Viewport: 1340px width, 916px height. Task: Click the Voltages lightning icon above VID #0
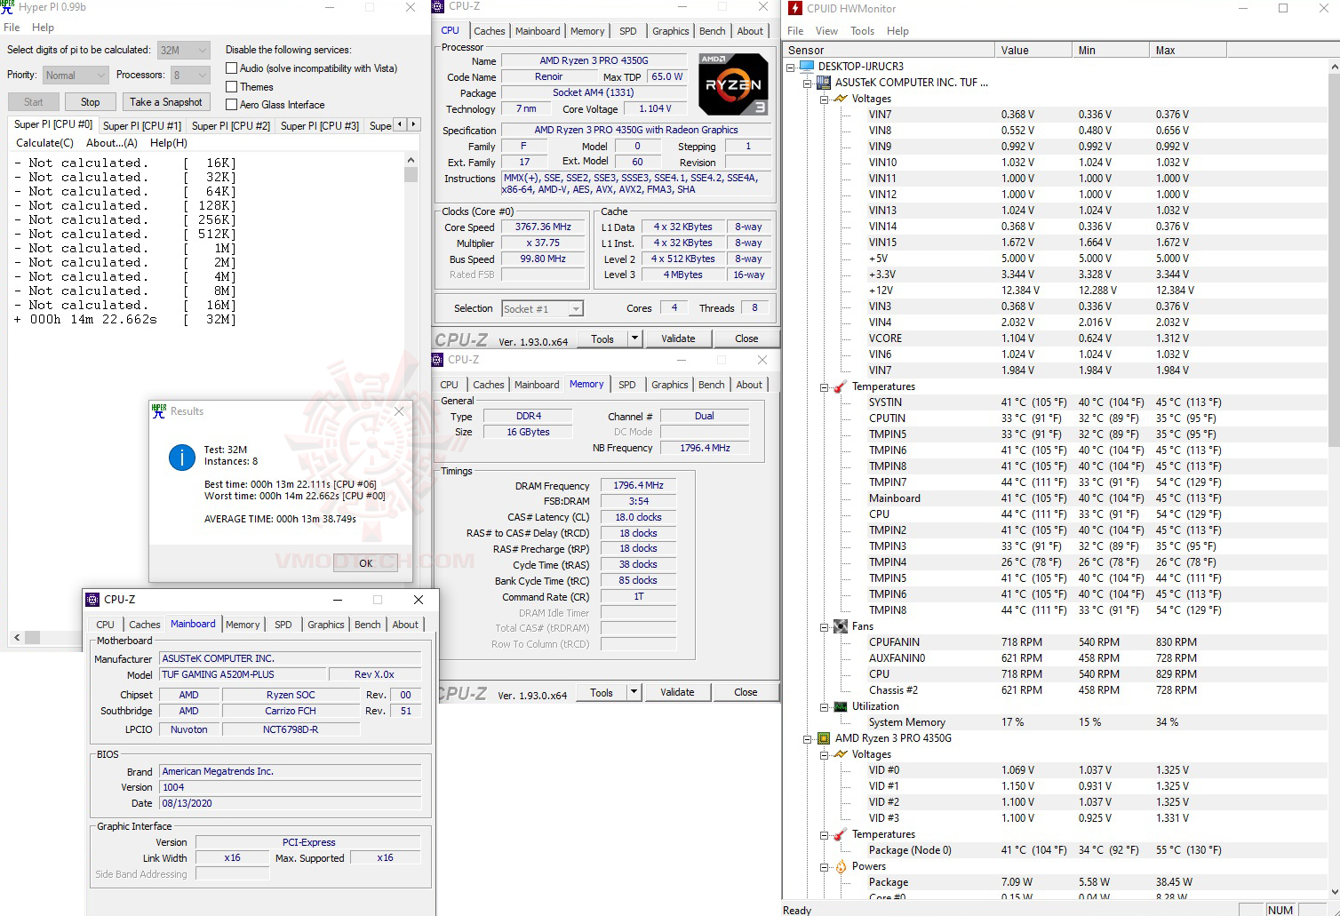pos(841,754)
